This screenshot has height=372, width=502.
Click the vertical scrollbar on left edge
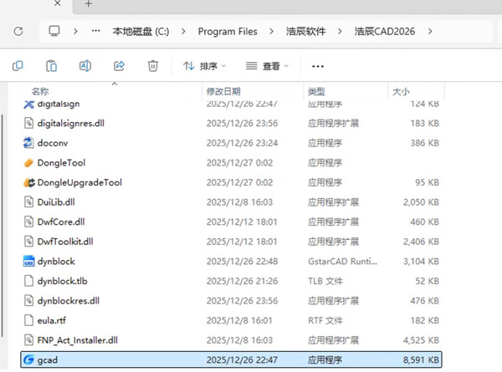[x=3, y=226]
